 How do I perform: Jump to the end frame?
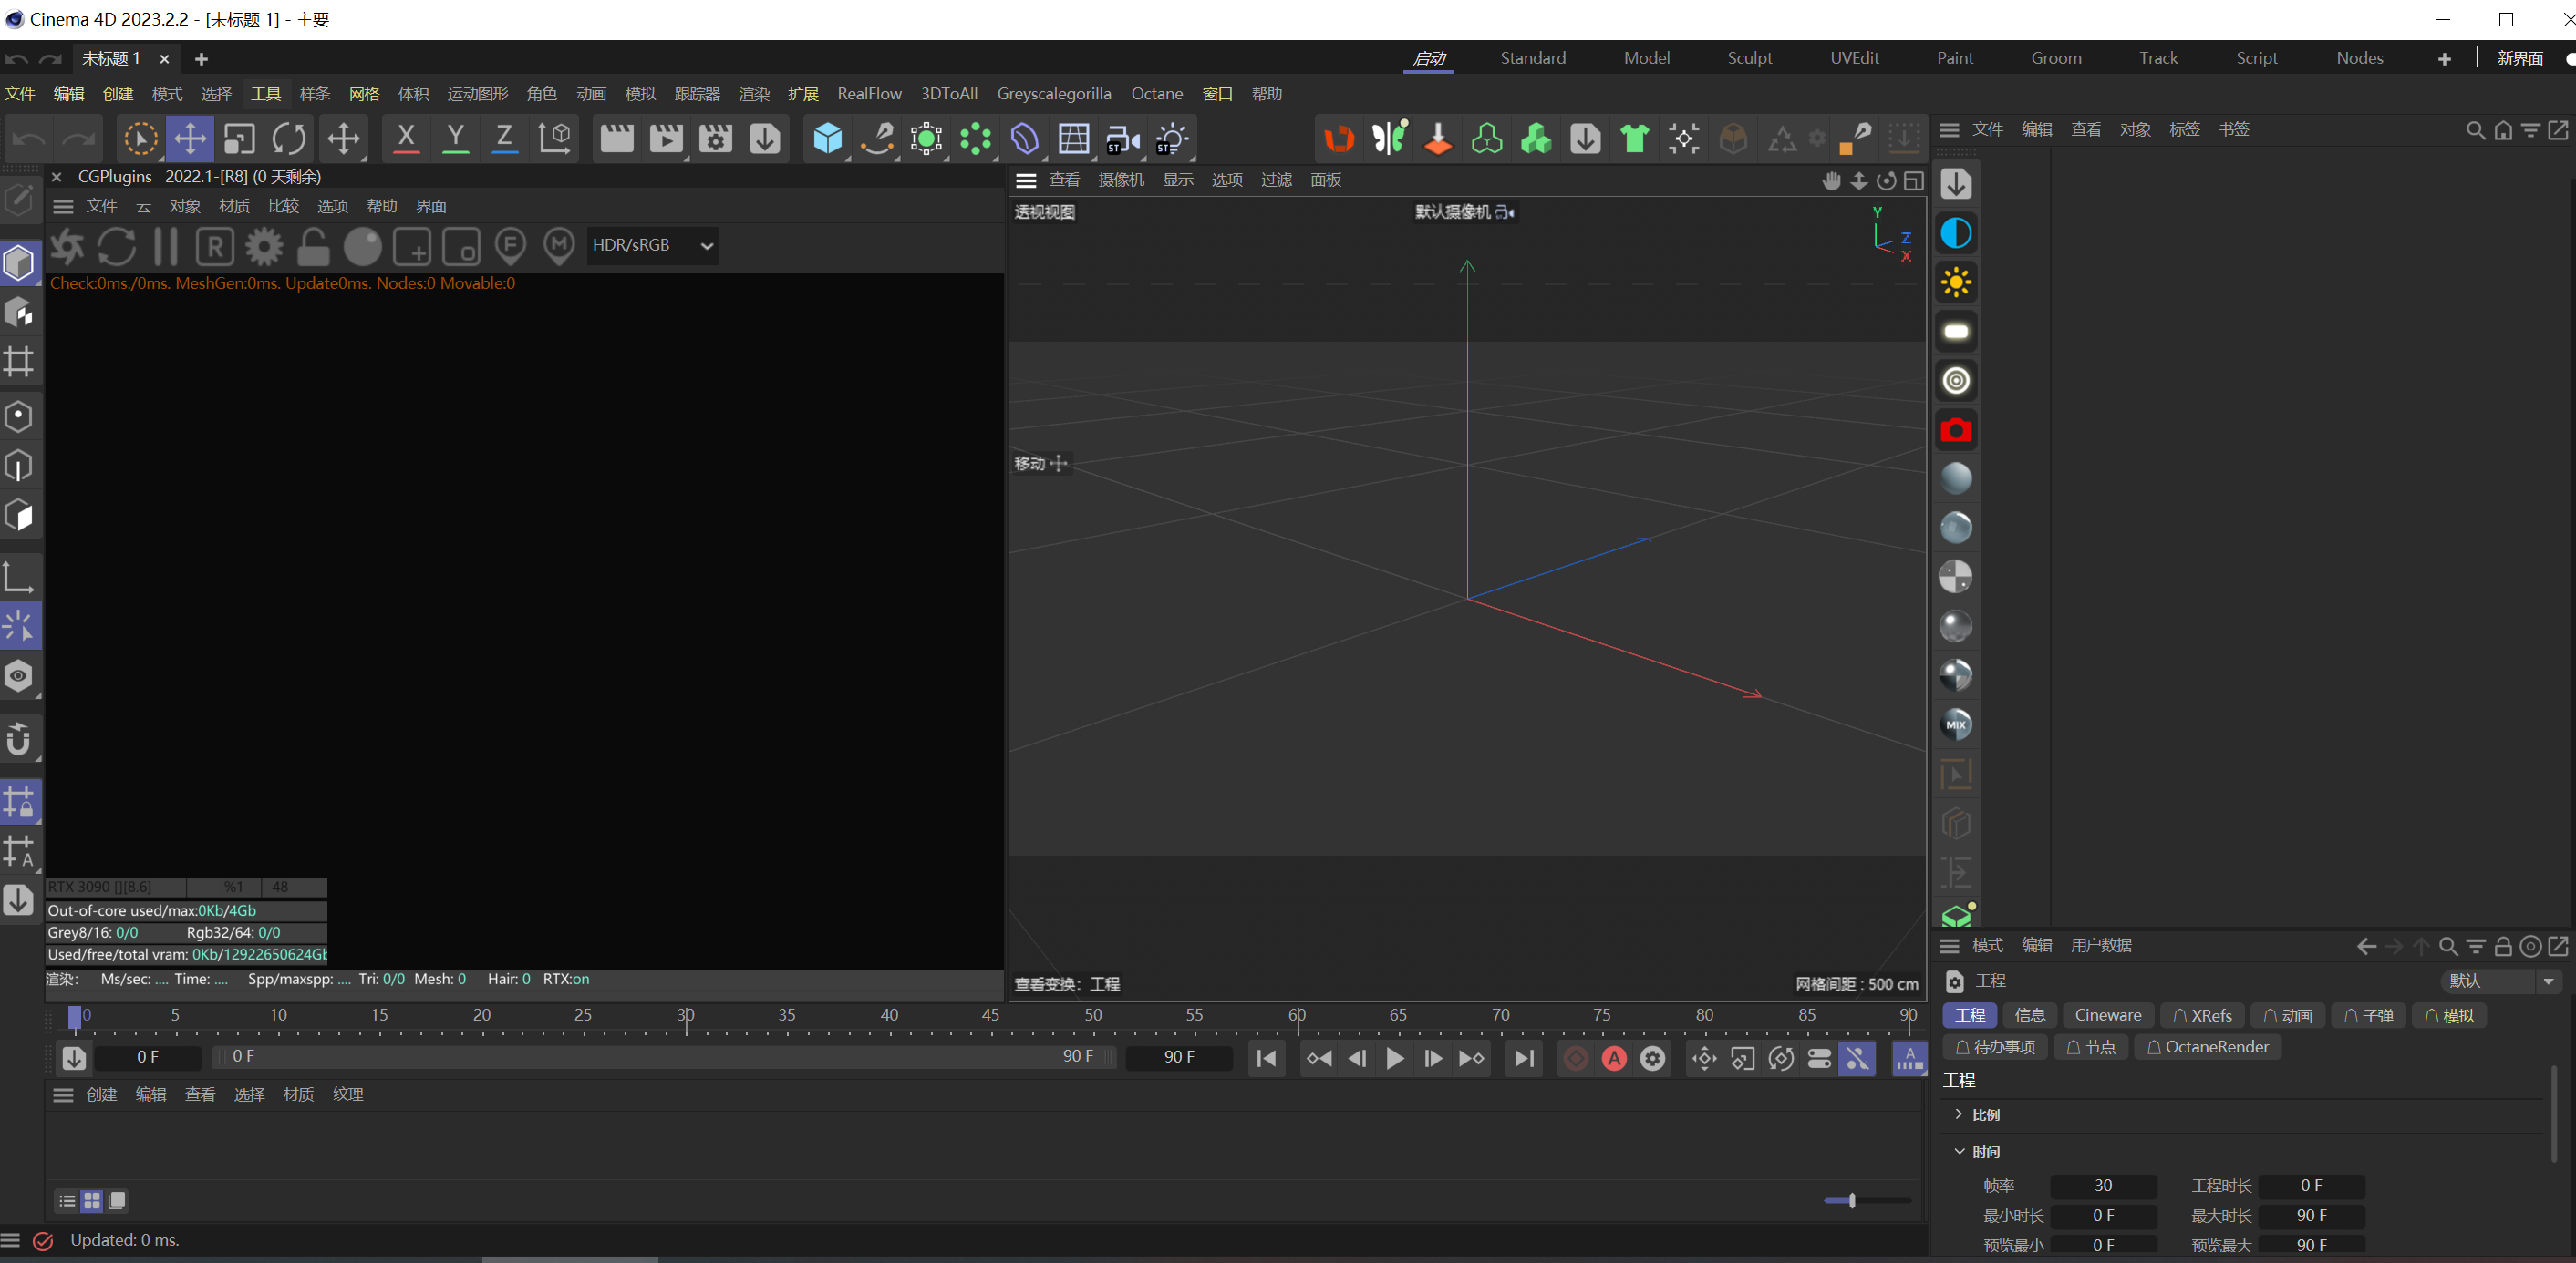point(1524,1058)
